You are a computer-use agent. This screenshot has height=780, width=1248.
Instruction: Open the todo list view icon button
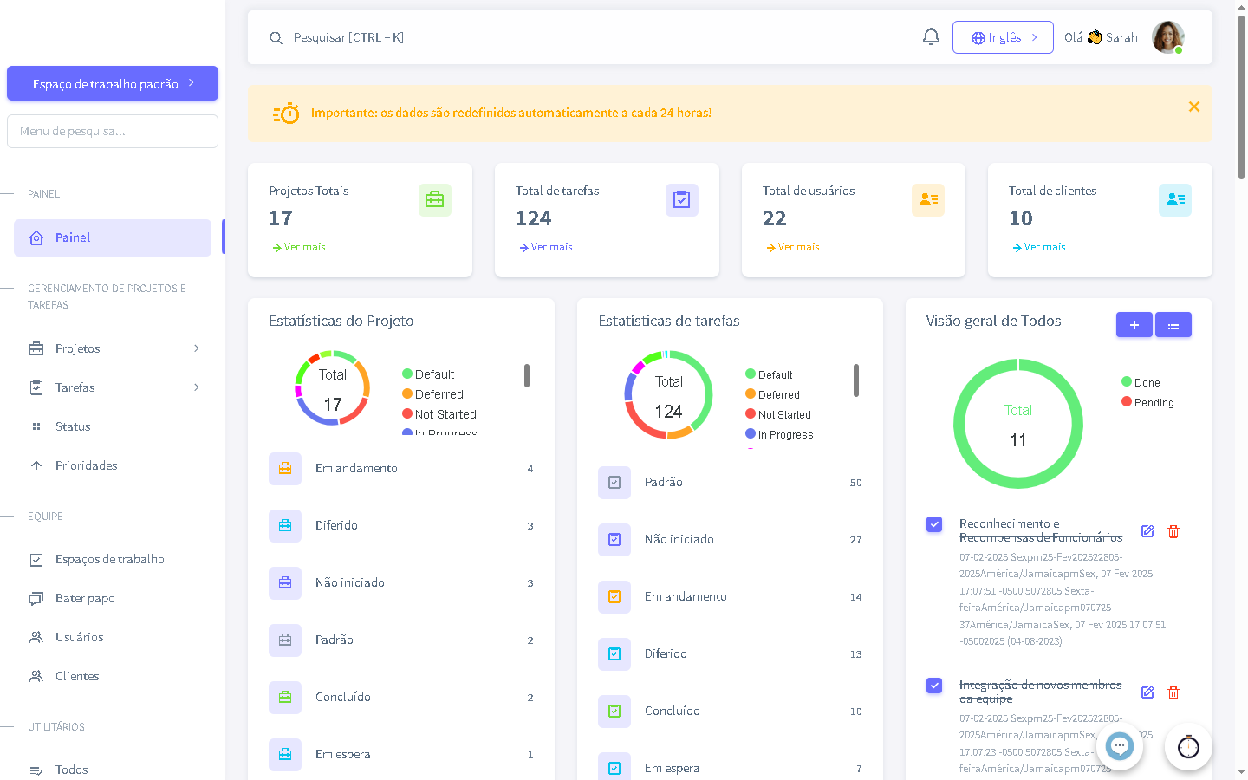(x=1173, y=325)
